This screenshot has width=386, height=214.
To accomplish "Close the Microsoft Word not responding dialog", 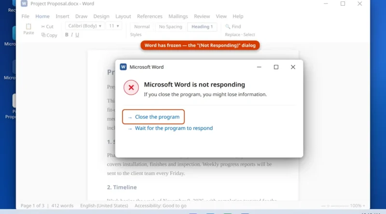I will point(293,67).
